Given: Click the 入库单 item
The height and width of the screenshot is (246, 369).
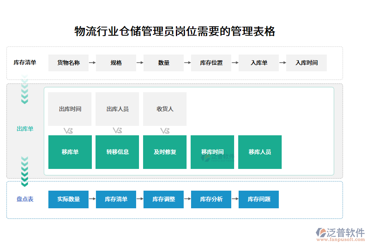Looking at the screenshot, I should pos(258,63).
